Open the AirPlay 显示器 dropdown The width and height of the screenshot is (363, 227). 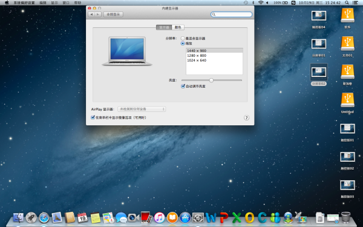click(x=142, y=109)
